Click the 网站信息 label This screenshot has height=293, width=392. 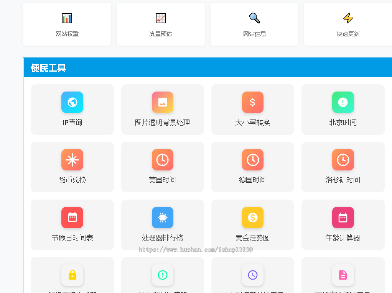point(255,34)
